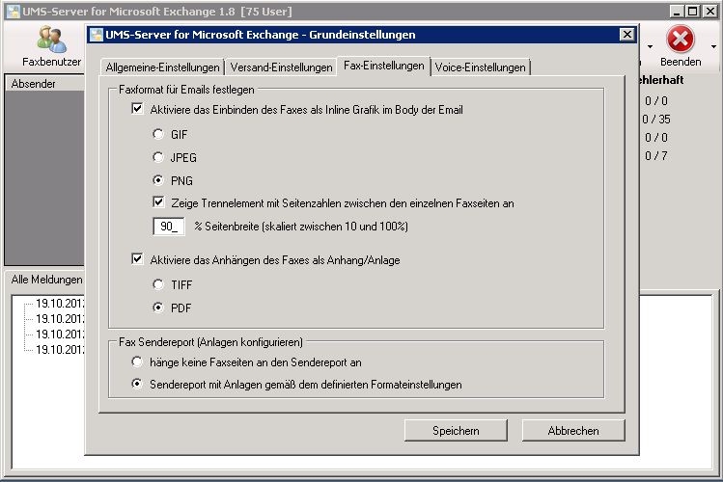Select the JPEG format radio button
This screenshot has width=723, height=482.
[x=158, y=157]
